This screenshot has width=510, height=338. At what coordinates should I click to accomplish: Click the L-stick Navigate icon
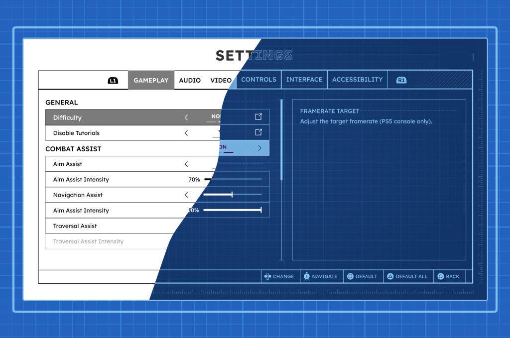307,276
